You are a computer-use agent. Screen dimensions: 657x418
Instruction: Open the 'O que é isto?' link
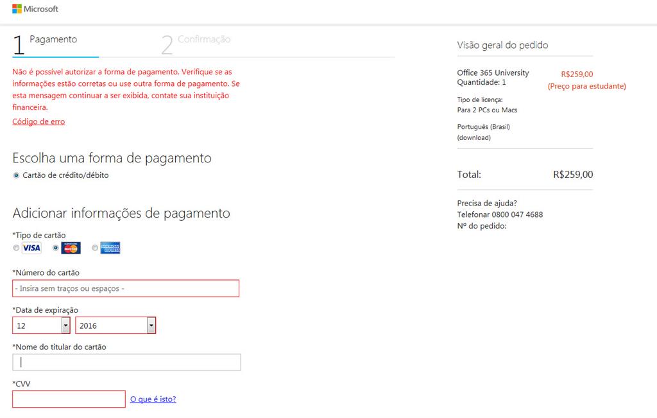[153, 399]
